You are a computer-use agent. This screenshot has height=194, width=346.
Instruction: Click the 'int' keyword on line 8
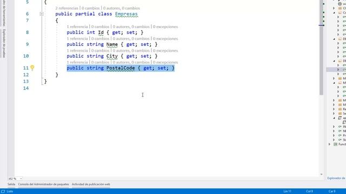[x=91, y=32]
